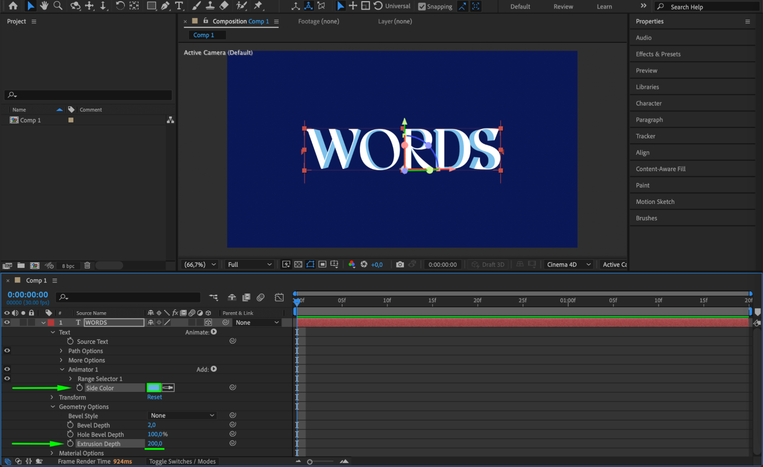Click the Reset link for Transform

(x=155, y=397)
